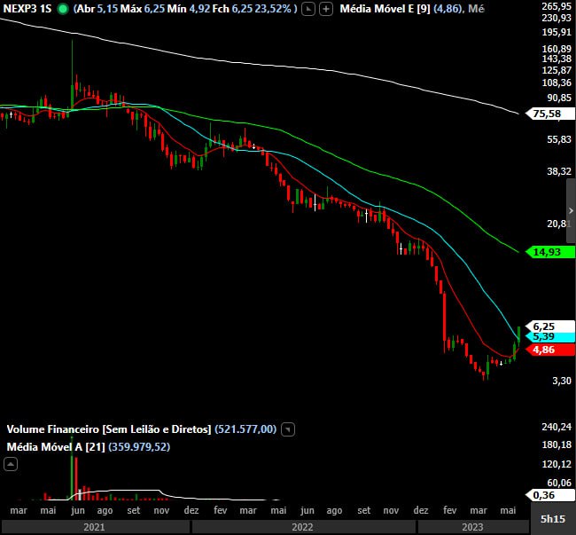Collapse the volume panel with the up-arrow button
Screen dimensions: 576x535
point(11,464)
